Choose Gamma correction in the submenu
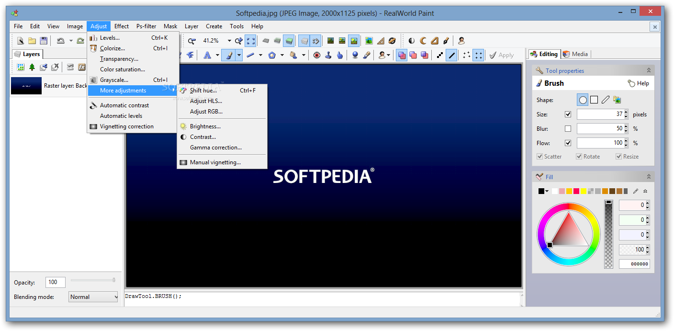Screen dimensions: 674x331 222,148
